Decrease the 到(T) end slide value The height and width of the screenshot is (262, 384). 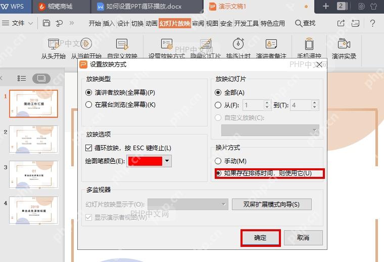pos(315,108)
